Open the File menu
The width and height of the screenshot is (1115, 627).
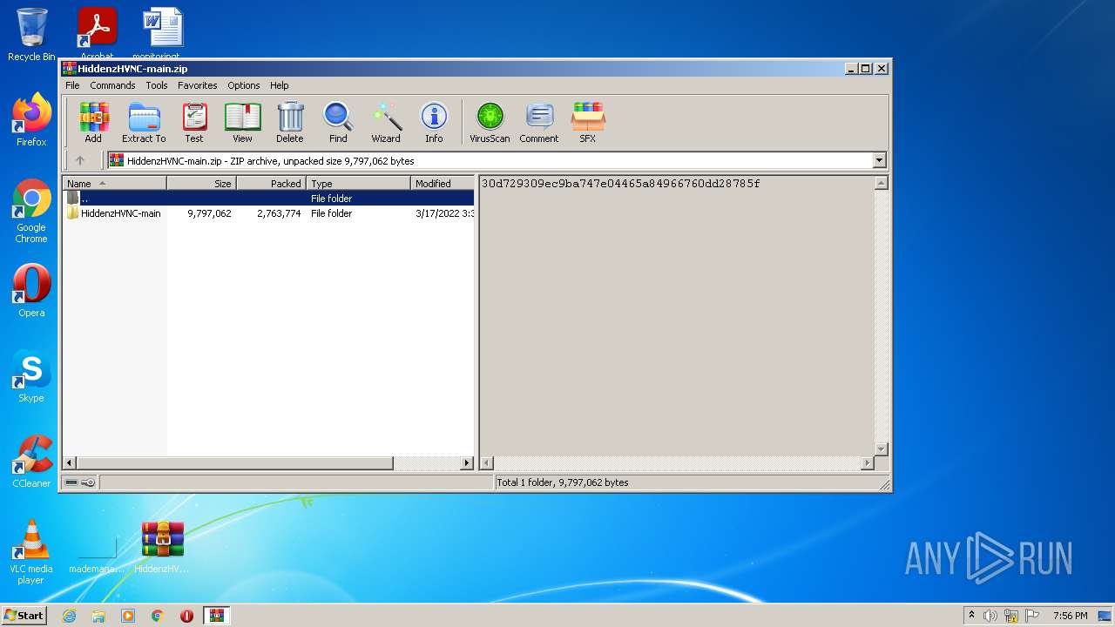[72, 85]
